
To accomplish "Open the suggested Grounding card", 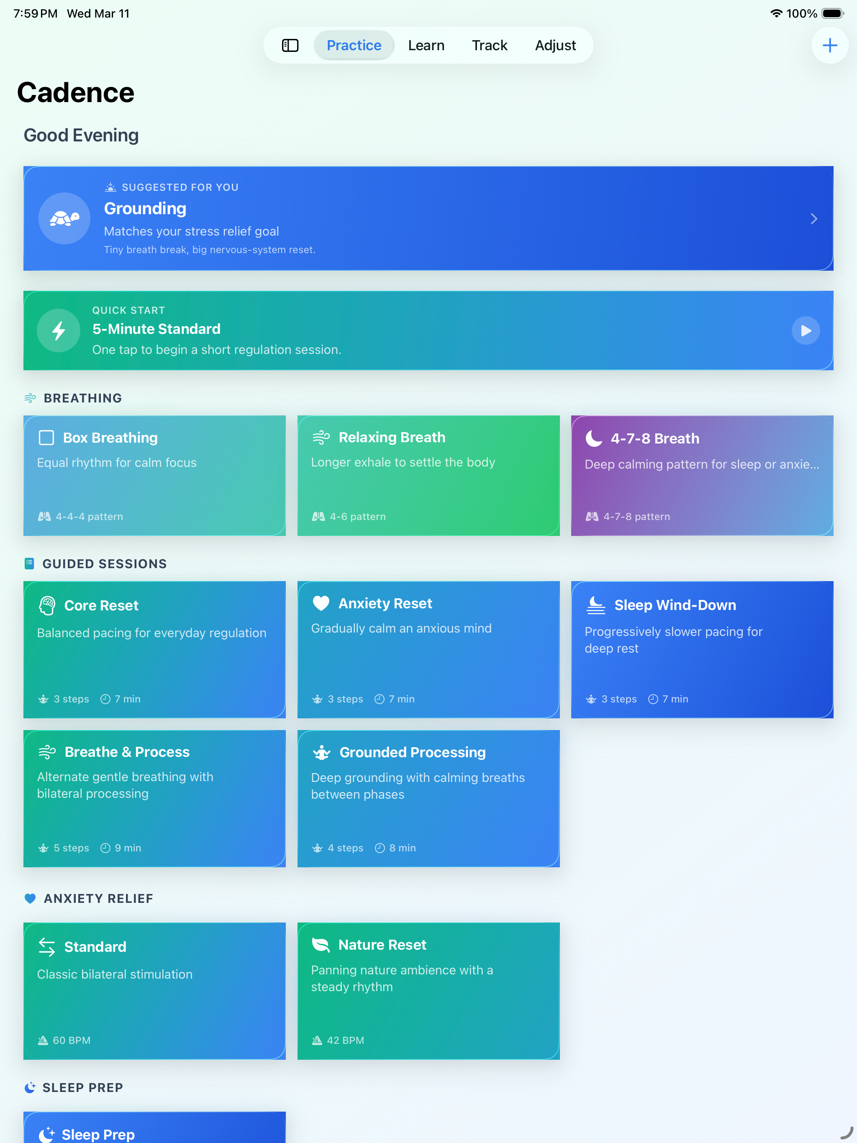I will tap(428, 218).
